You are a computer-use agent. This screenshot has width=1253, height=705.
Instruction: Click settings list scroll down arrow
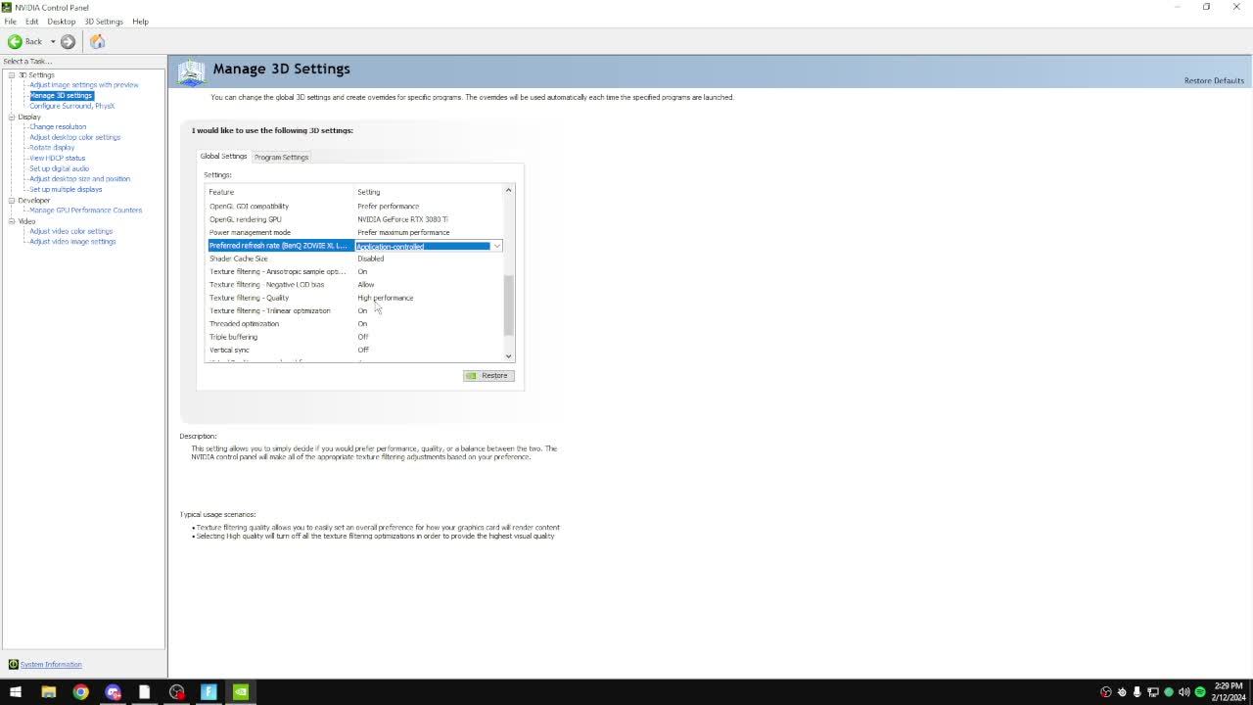tap(508, 356)
